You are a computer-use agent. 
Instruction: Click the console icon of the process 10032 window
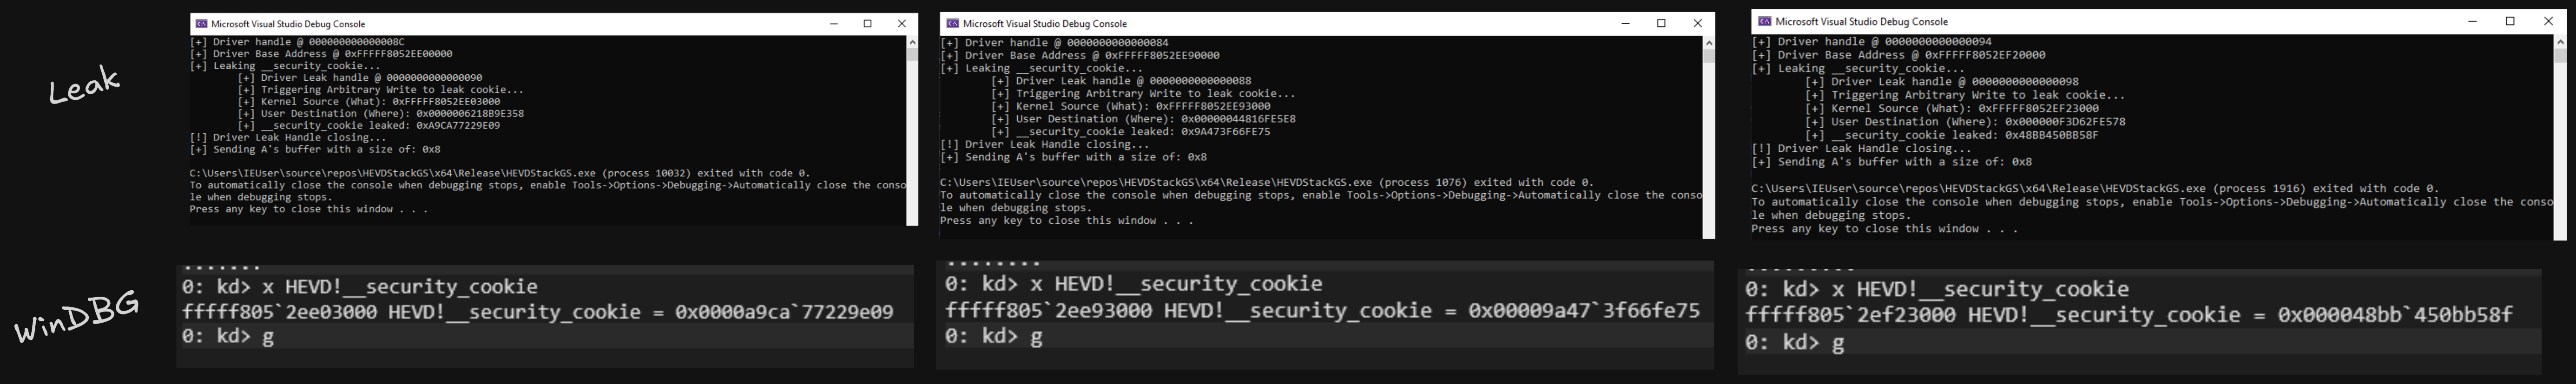[201, 24]
